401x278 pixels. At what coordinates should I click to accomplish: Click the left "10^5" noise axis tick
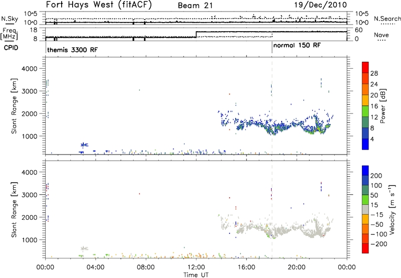[x=31, y=14]
